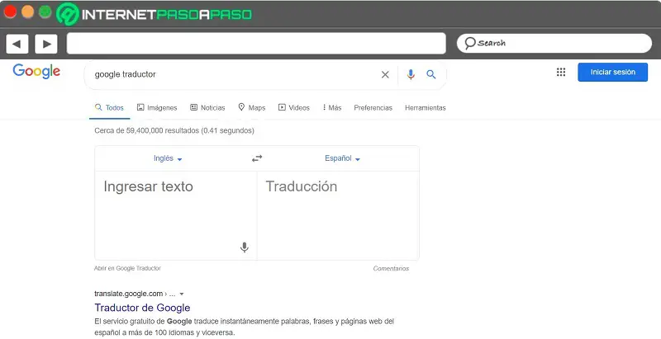The image size is (661, 339).
Task: Click the Cerca de 59,400,000 resultados text
Action: coord(174,131)
